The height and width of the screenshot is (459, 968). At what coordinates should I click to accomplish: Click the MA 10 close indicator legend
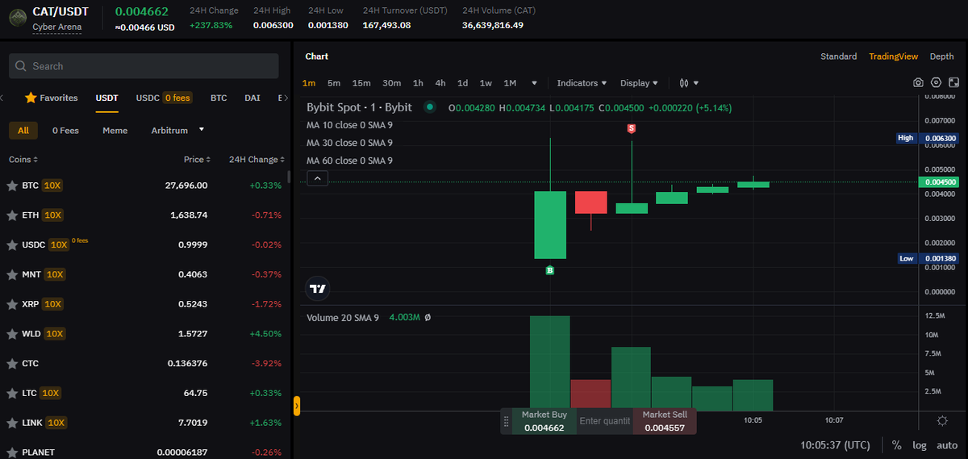pos(349,125)
